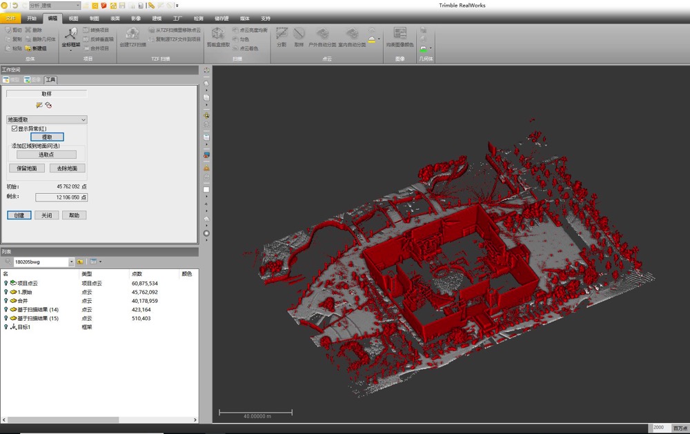Viewport: 690px width, 434px height.
Task: Switch to the 检测 ribbon tab
Action: tap(199, 19)
